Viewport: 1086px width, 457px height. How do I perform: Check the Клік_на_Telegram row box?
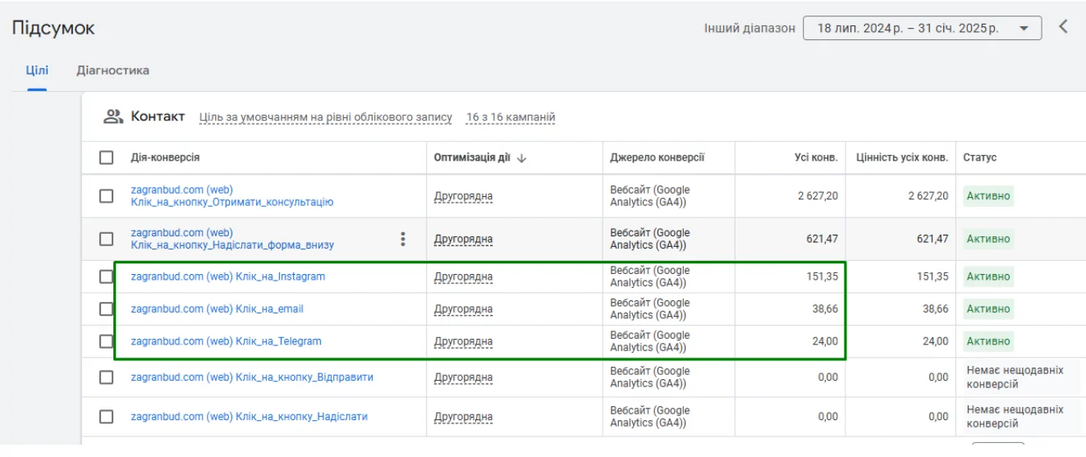(x=106, y=341)
